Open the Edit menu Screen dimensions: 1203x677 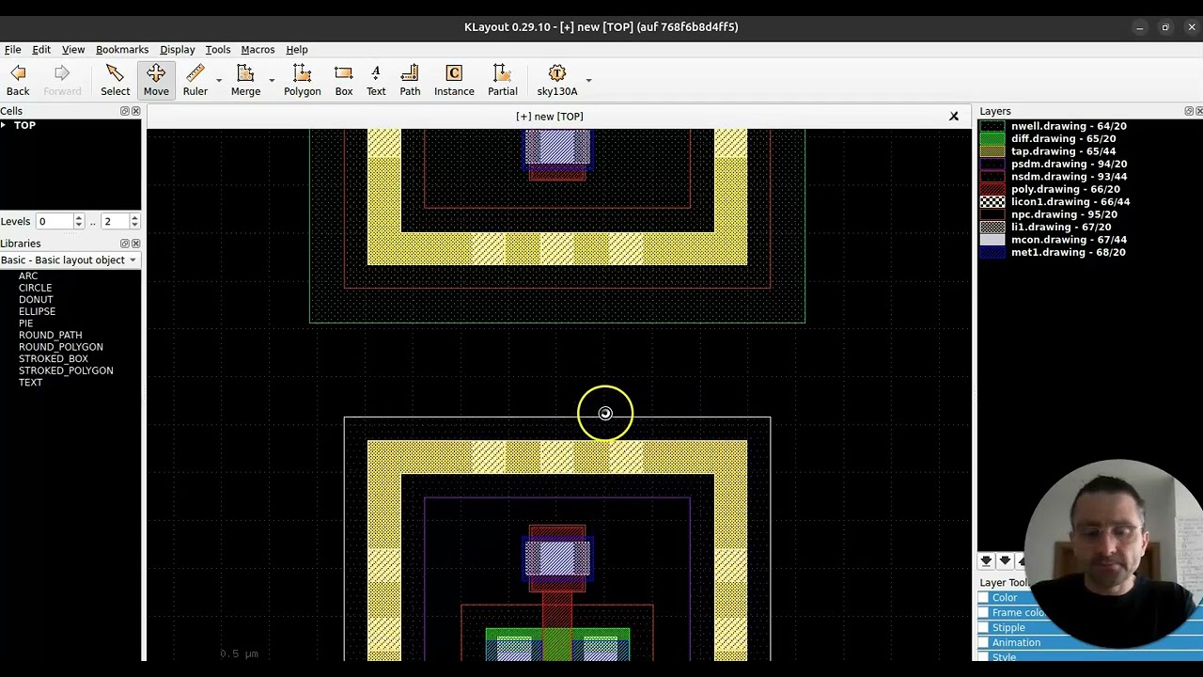[41, 49]
